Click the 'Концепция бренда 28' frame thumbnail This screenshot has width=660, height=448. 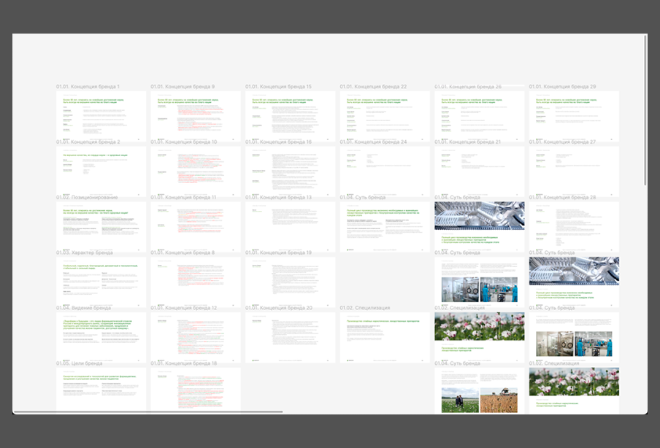(x=574, y=226)
